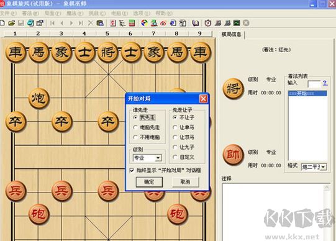Open the 帮助 menu
This screenshot has width=336, height=241.
click(164, 13)
